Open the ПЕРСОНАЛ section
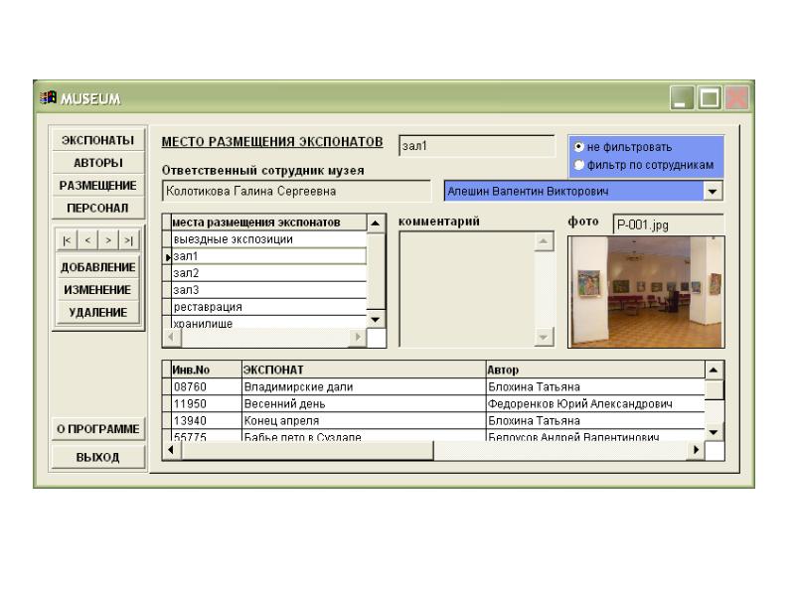This screenshot has width=795, height=596. pyautogui.click(x=97, y=206)
